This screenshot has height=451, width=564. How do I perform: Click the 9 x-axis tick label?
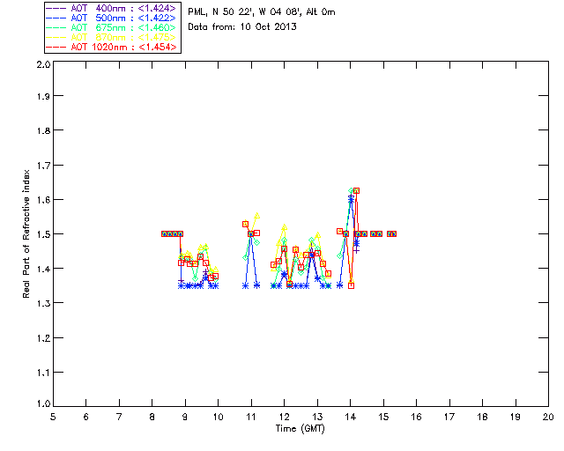(x=185, y=418)
